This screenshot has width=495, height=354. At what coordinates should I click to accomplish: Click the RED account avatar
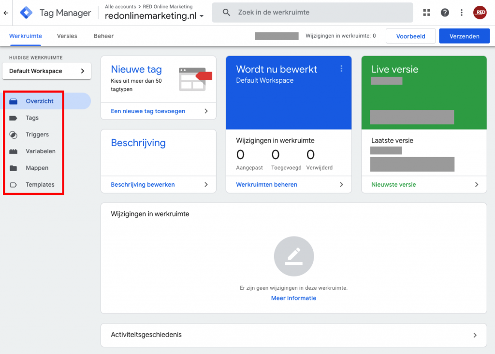pyautogui.click(x=480, y=13)
